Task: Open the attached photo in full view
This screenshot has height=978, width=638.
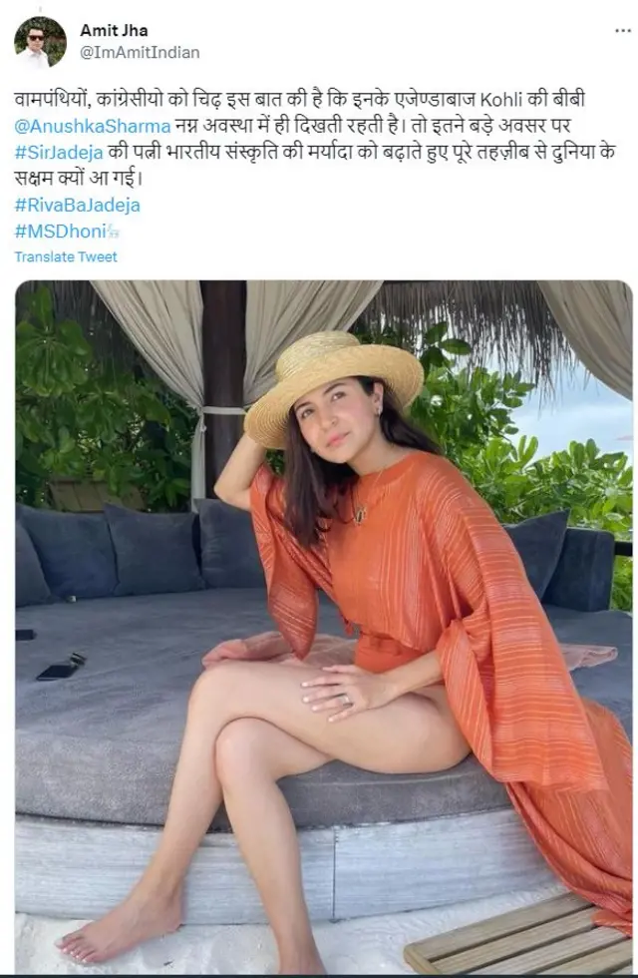Action: coord(323,627)
